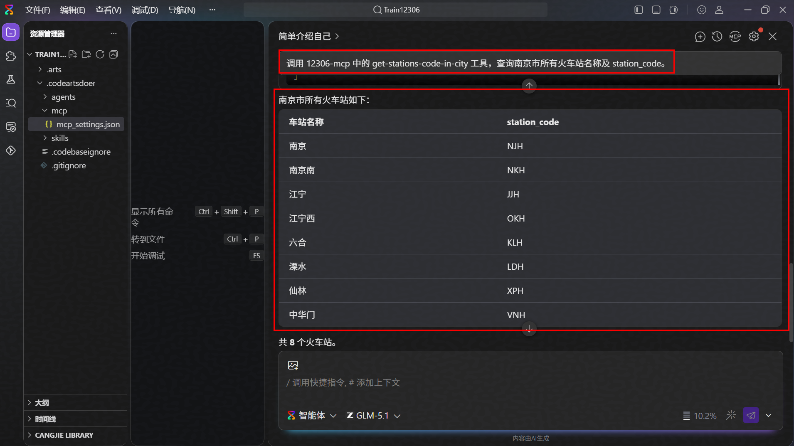Start a new chat with plus icon
The width and height of the screenshot is (794, 446).
(x=700, y=37)
